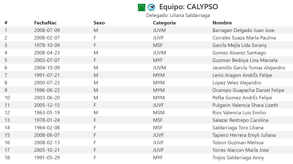Click the 'Nombre' column header
Screen dimensions: 293x164
[x=222, y=23]
